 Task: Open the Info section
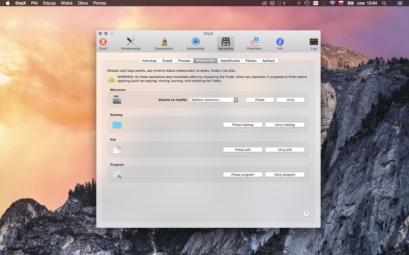click(280, 44)
